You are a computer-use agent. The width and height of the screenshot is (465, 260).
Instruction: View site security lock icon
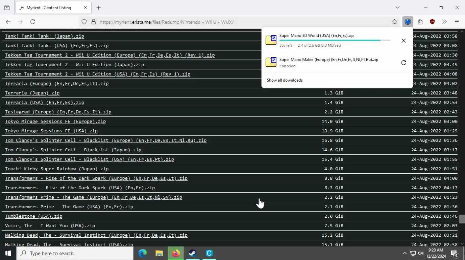coord(94,22)
